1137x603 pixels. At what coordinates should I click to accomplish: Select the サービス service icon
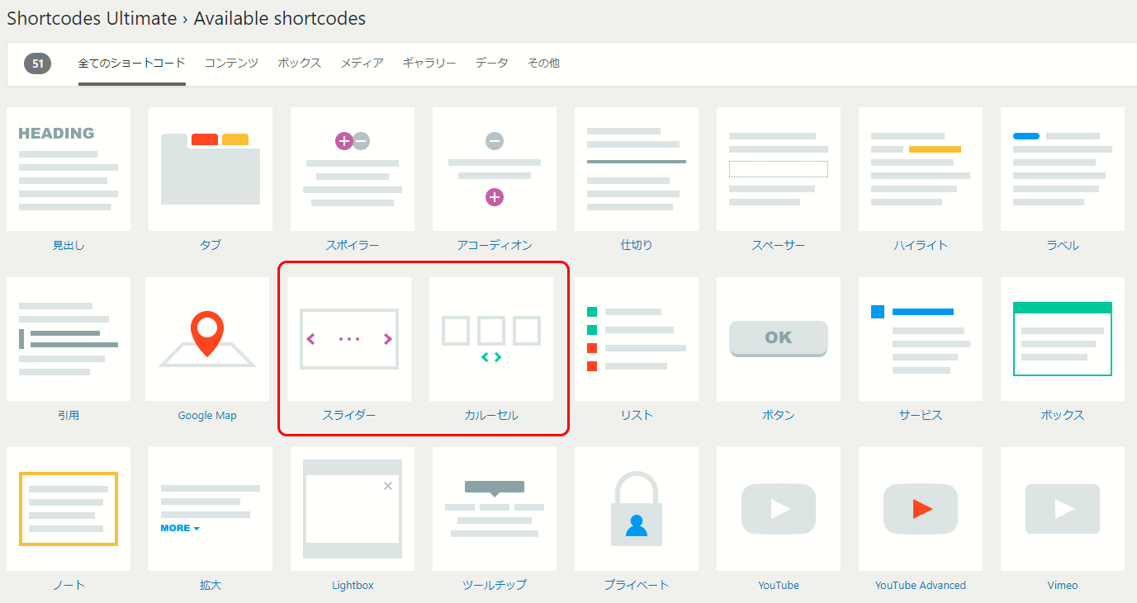921,339
